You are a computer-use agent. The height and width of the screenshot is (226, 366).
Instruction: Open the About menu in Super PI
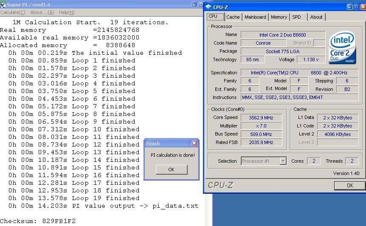42,12
